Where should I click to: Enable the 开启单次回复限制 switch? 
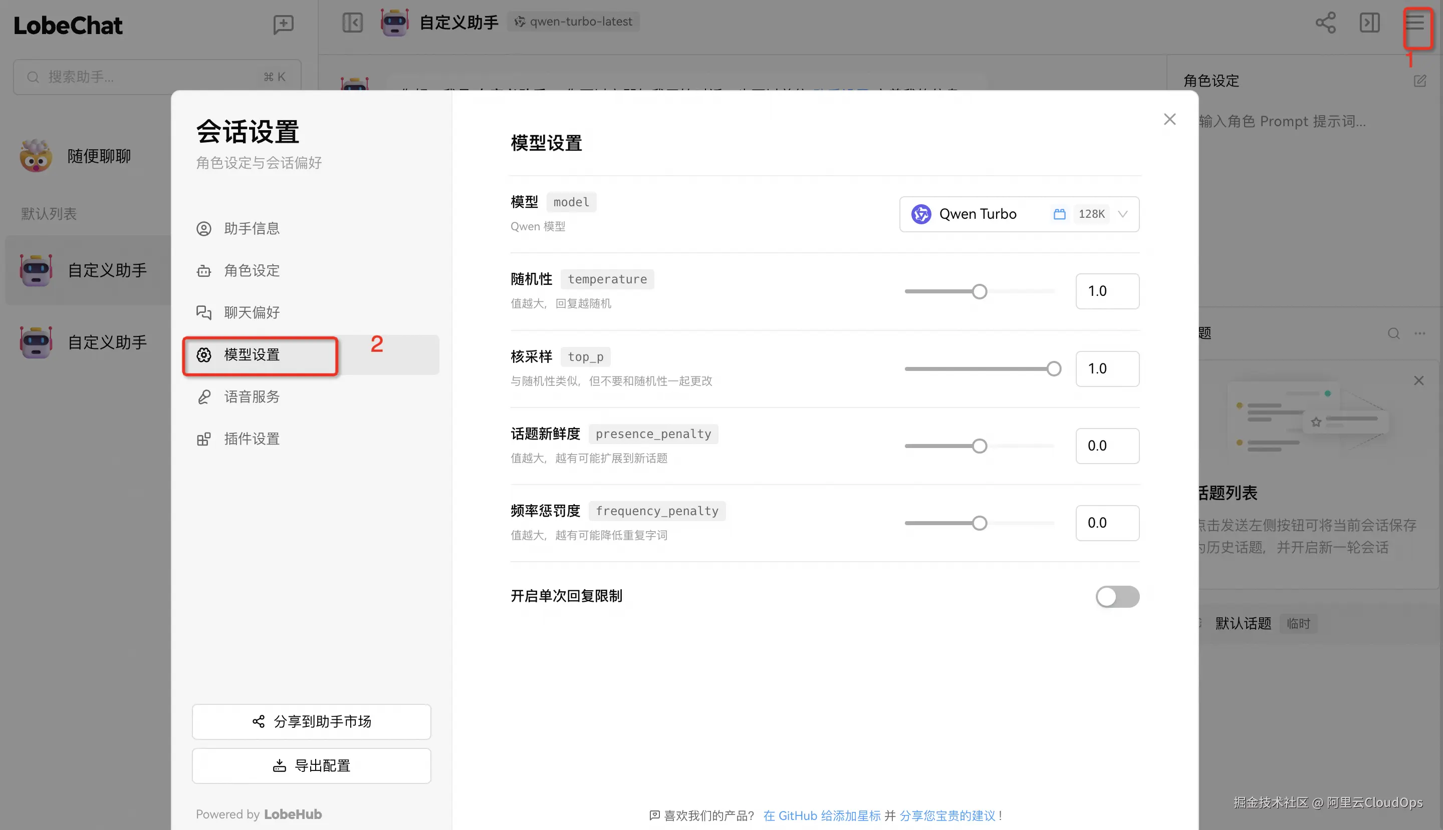pyautogui.click(x=1117, y=596)
